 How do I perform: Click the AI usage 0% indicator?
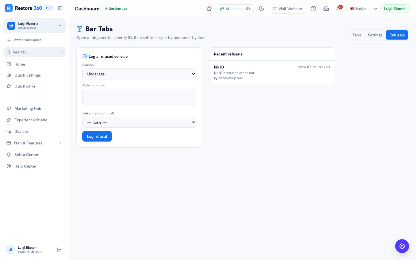(x=235, y=9)
